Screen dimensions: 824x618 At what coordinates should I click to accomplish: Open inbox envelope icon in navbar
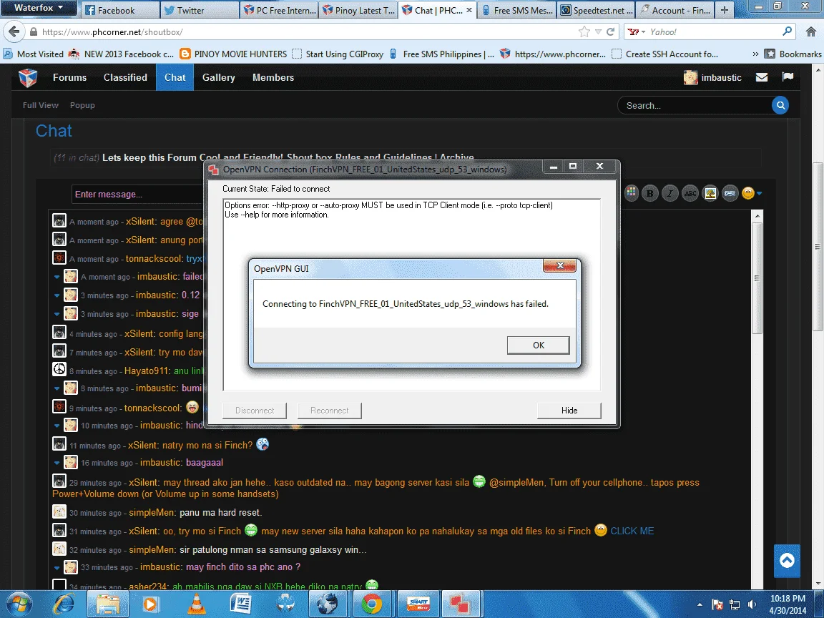pyautogui.click(x=762, y=77)
